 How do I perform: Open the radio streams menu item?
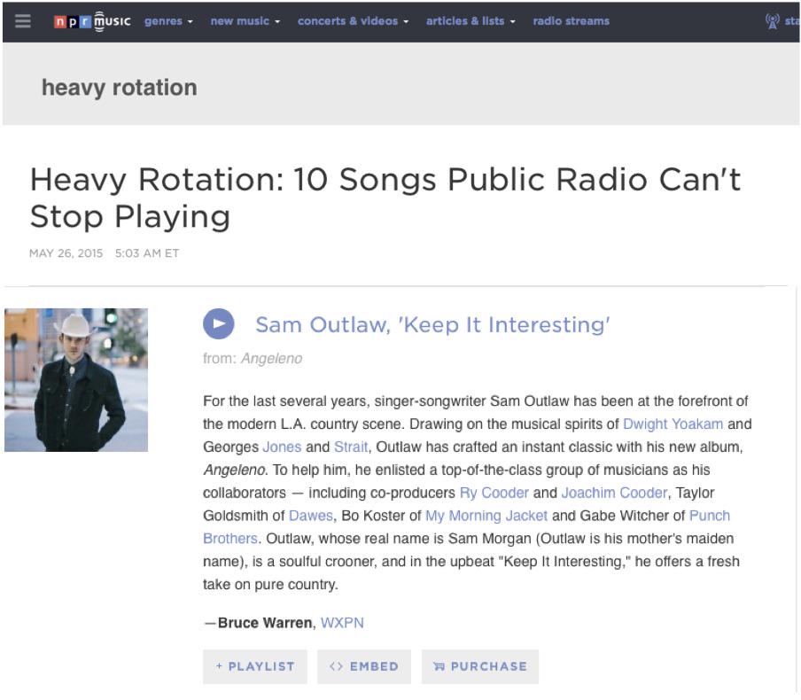[x=572, y=21]
